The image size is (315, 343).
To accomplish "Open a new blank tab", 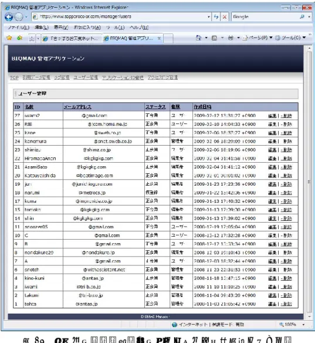I will point(168,39).
